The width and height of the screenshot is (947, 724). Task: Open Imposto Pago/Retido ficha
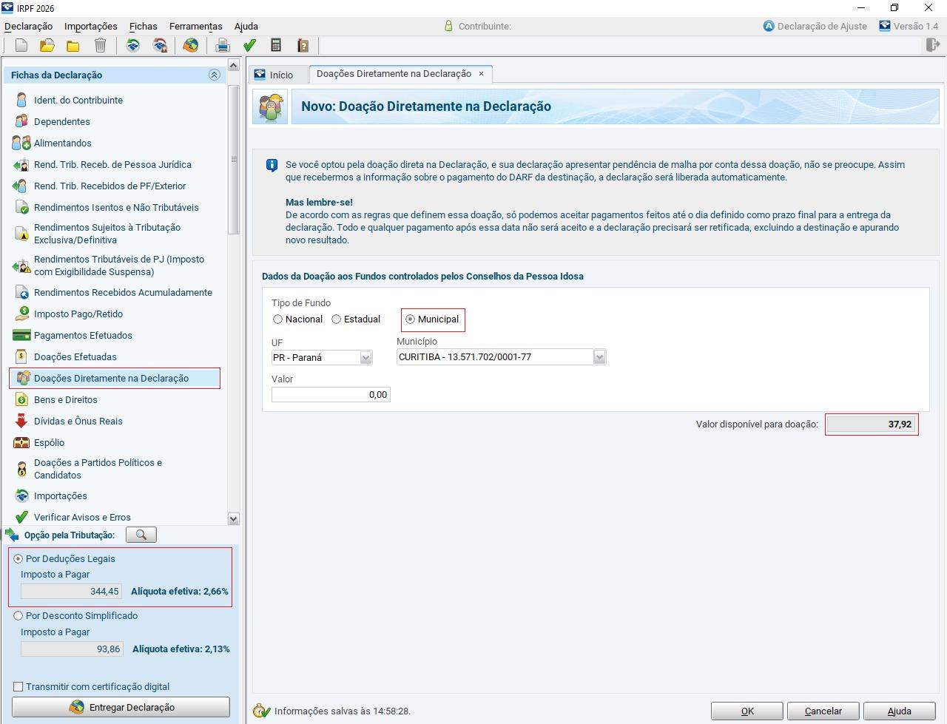click(x=78, y=314)
